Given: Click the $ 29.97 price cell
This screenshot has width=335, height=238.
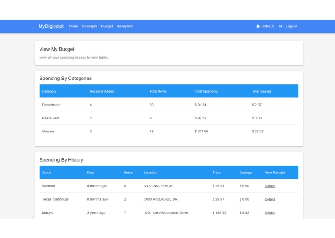Looking at the screenshot, I should coord(218,199).
